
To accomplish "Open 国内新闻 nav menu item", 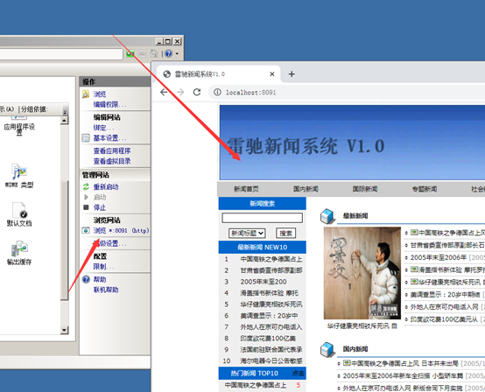I will pyautogui.click(x=306, y=189).
